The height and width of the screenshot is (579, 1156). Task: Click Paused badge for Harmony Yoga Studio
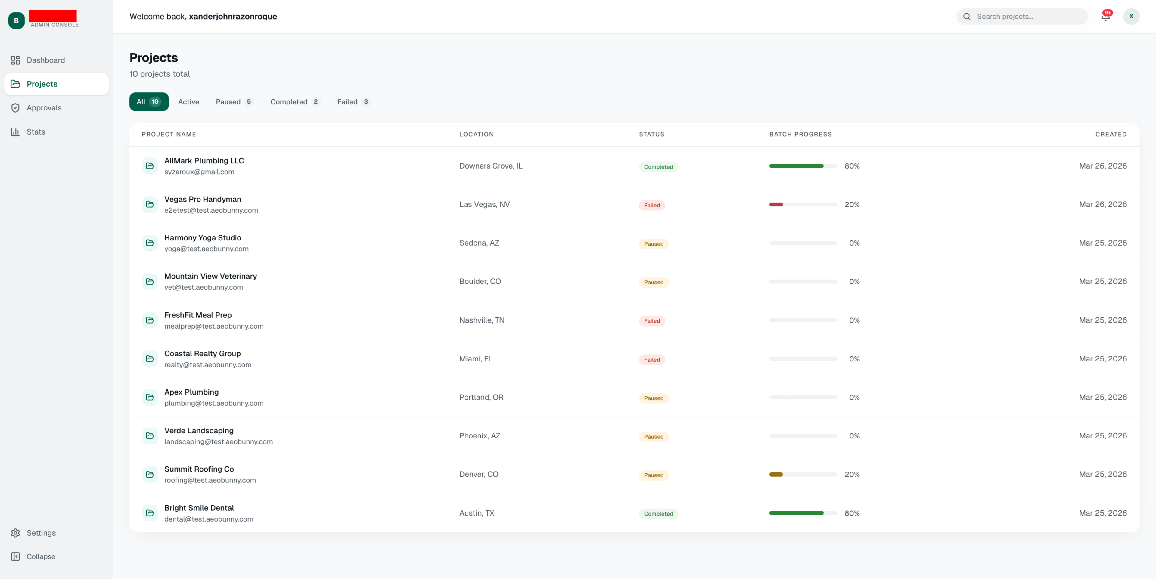pyautogui.click(x=654, y=244)
